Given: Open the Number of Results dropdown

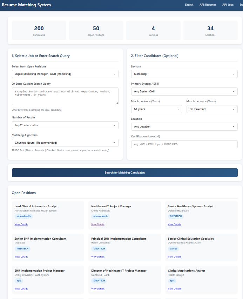Looking at the screenshot, I should coord(65,125).
